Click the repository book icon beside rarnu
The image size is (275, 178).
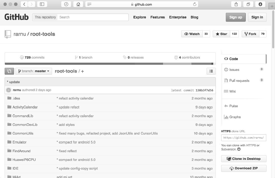8,34
